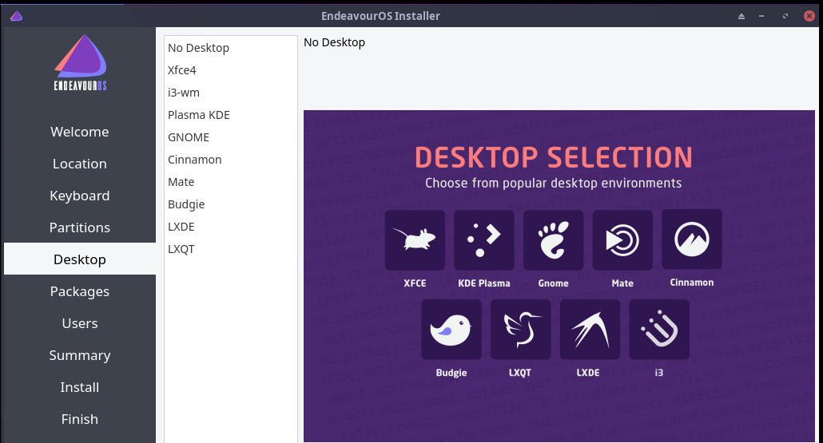The height and width of the screenshot is (443, 823).
Task: Click the KDE Plasma icon
Action: click(x=484, y=239)
